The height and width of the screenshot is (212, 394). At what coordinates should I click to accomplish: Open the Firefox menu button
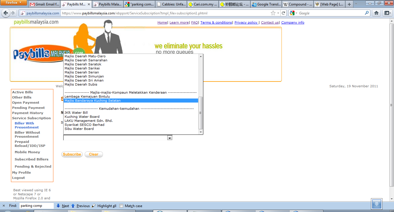click(x=14, y=3)
